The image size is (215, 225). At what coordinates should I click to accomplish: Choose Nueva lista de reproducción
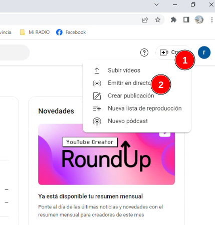click(137, 108)
